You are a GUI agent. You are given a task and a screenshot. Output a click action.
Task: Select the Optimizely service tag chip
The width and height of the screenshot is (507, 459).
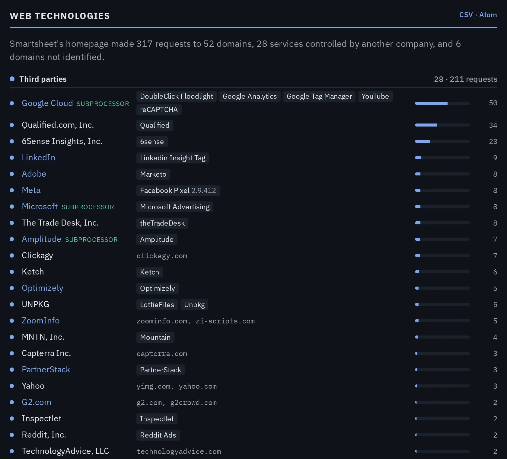(158, 288)
